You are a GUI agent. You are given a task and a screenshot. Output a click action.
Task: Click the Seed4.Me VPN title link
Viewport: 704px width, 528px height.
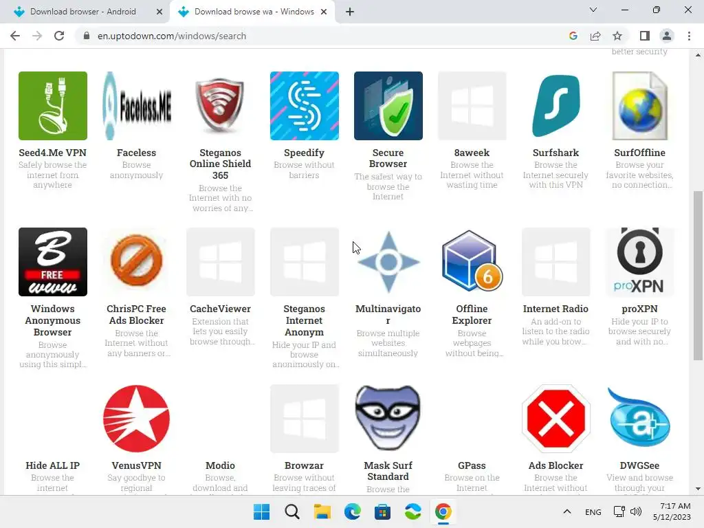[52, 153]
